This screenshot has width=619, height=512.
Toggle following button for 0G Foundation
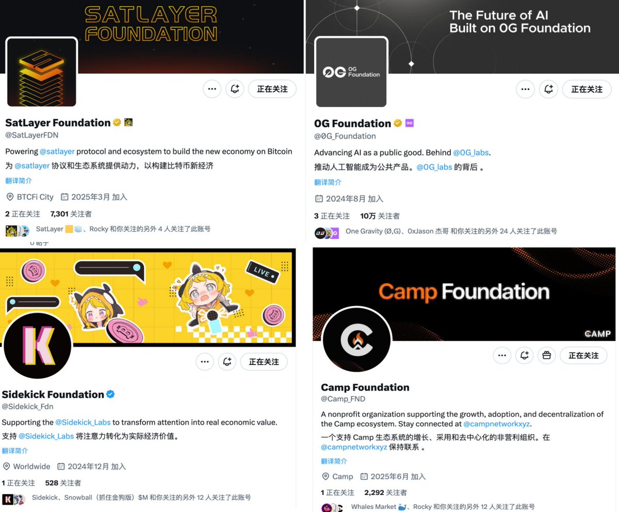coord(587,89)
